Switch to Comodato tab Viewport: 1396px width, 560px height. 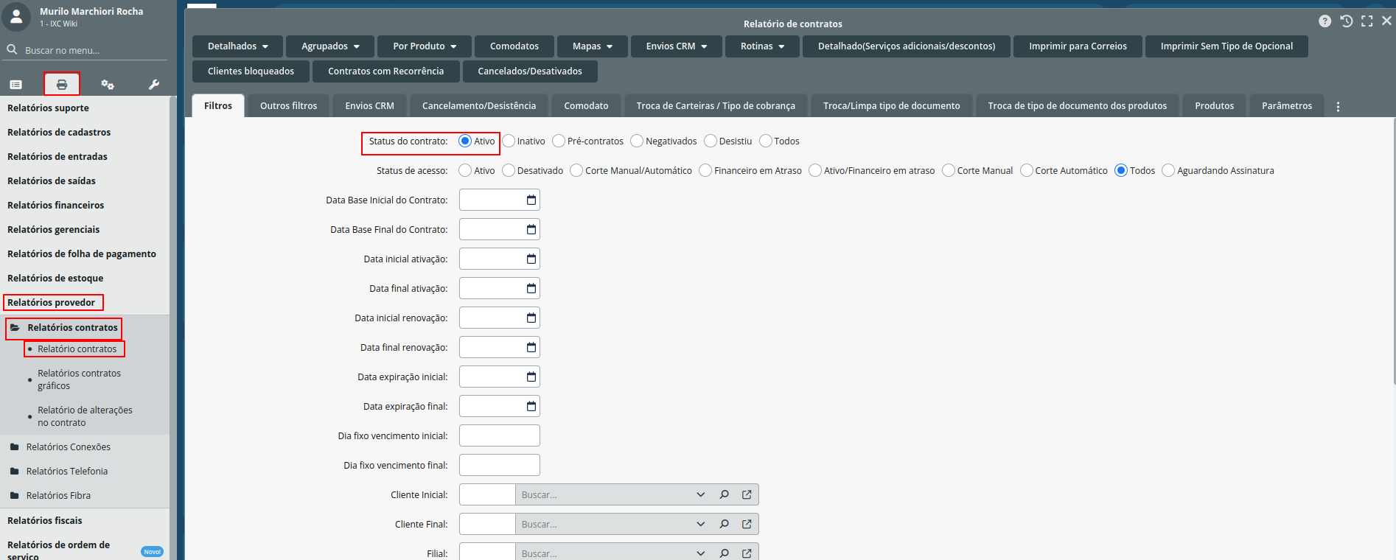(x=587, y=105)
